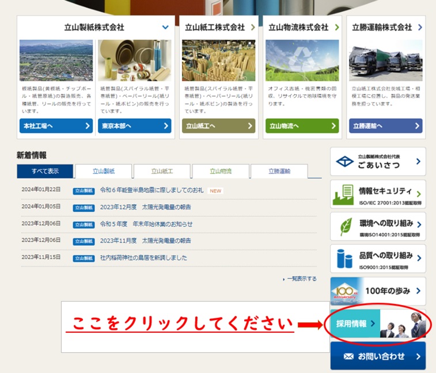This screenshot has width=436, height=373.
Task: Go to 立山物流へ green button
Action: (x=302, y=126)
